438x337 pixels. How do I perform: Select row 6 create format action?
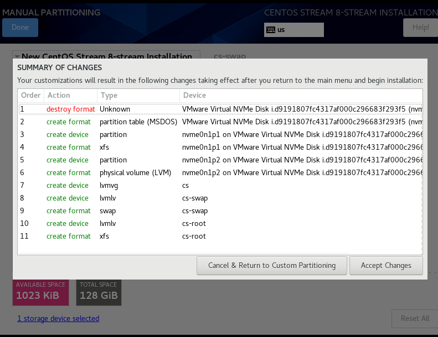(69, 173)
